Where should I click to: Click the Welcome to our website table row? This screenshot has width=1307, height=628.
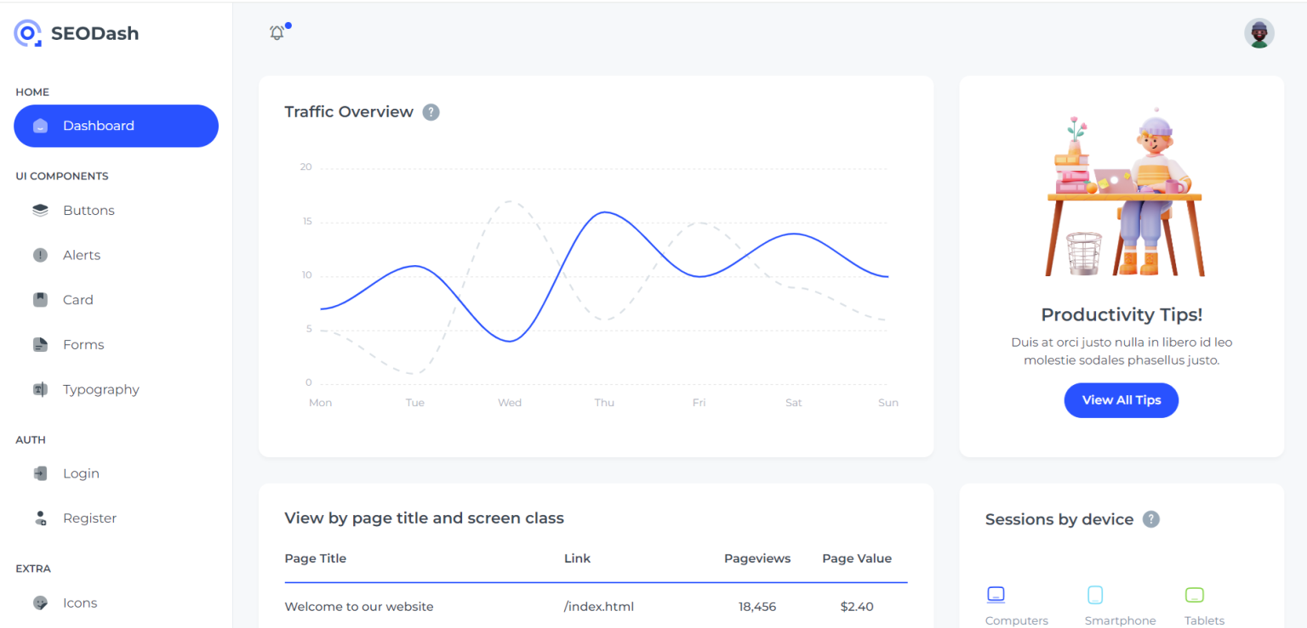tap(359, 606)
